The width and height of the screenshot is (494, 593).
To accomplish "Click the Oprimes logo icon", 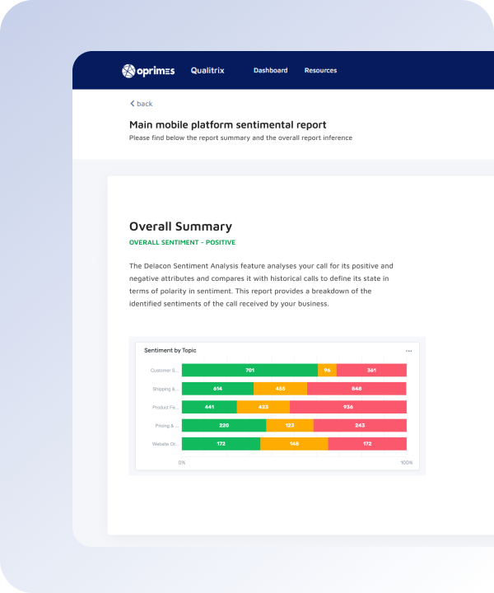I will click(128, 71).
